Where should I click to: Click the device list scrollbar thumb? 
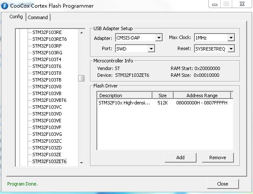82,79
